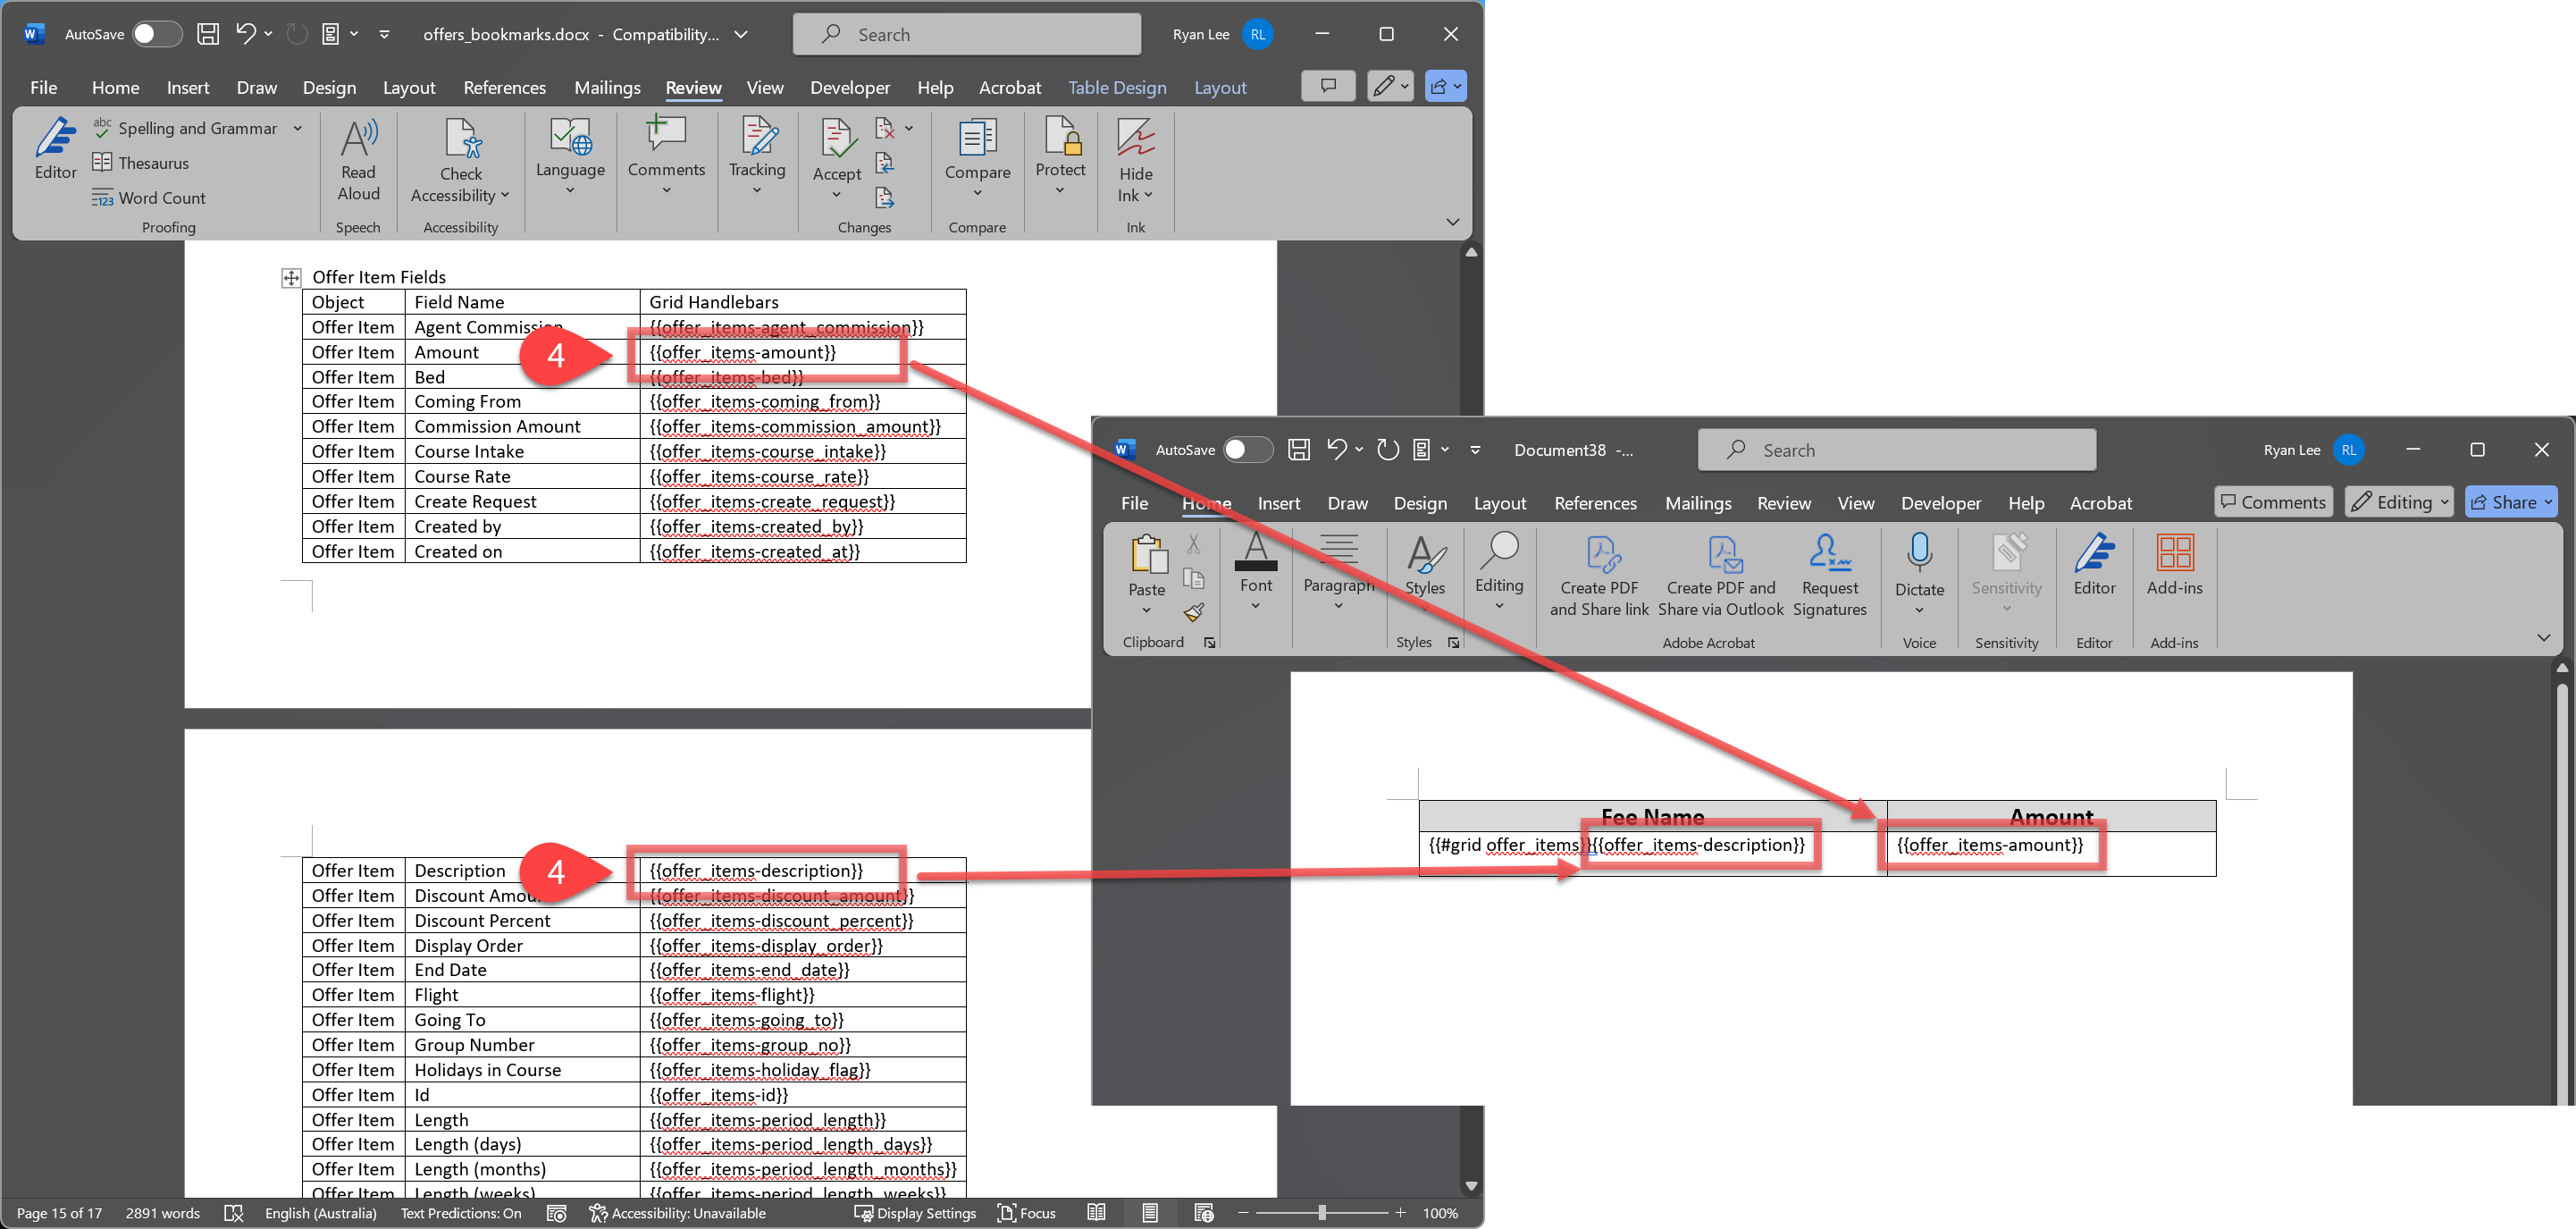
Task: Open the Table Design tab
Action: [x=1116, y=88]
